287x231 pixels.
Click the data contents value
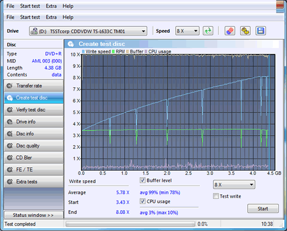[56, 75]
